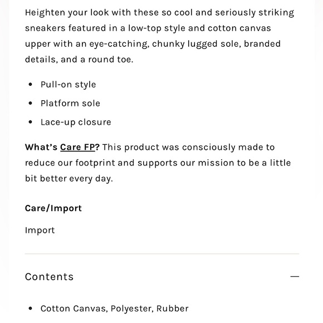
Task: Select the Lace-up closure bullet item
Action: tap(76, 122)
